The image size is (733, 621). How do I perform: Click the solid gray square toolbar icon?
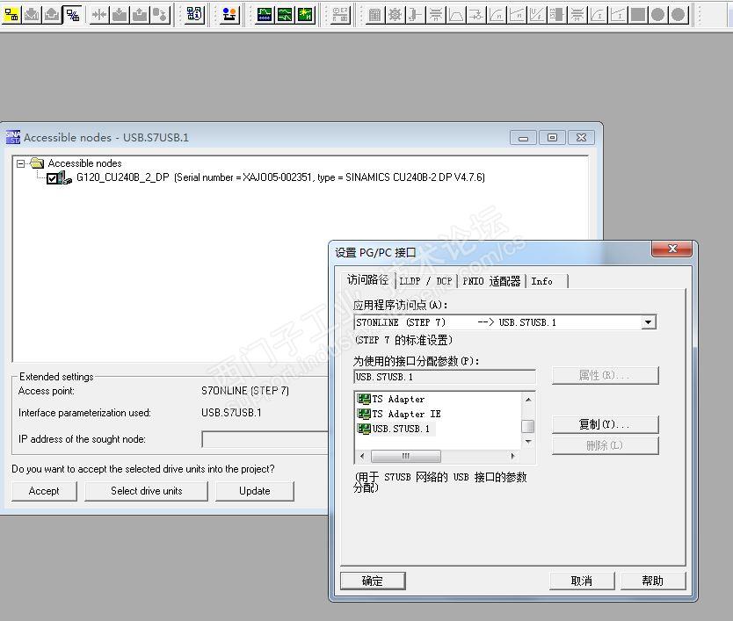click(637, 15)
